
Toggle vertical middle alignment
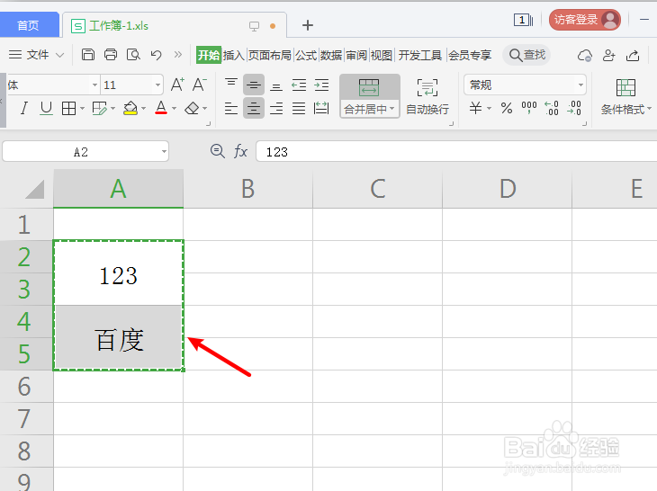254,85
